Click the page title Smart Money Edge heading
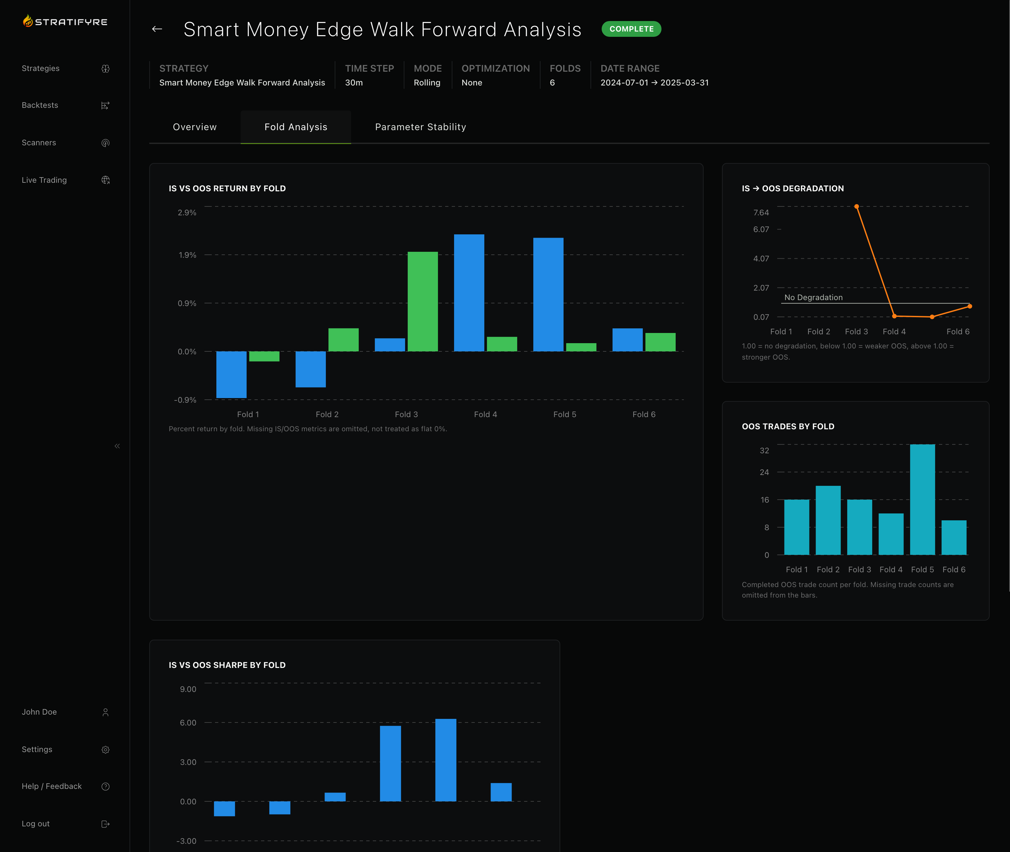1010x852 pixels. coord(383,29)
